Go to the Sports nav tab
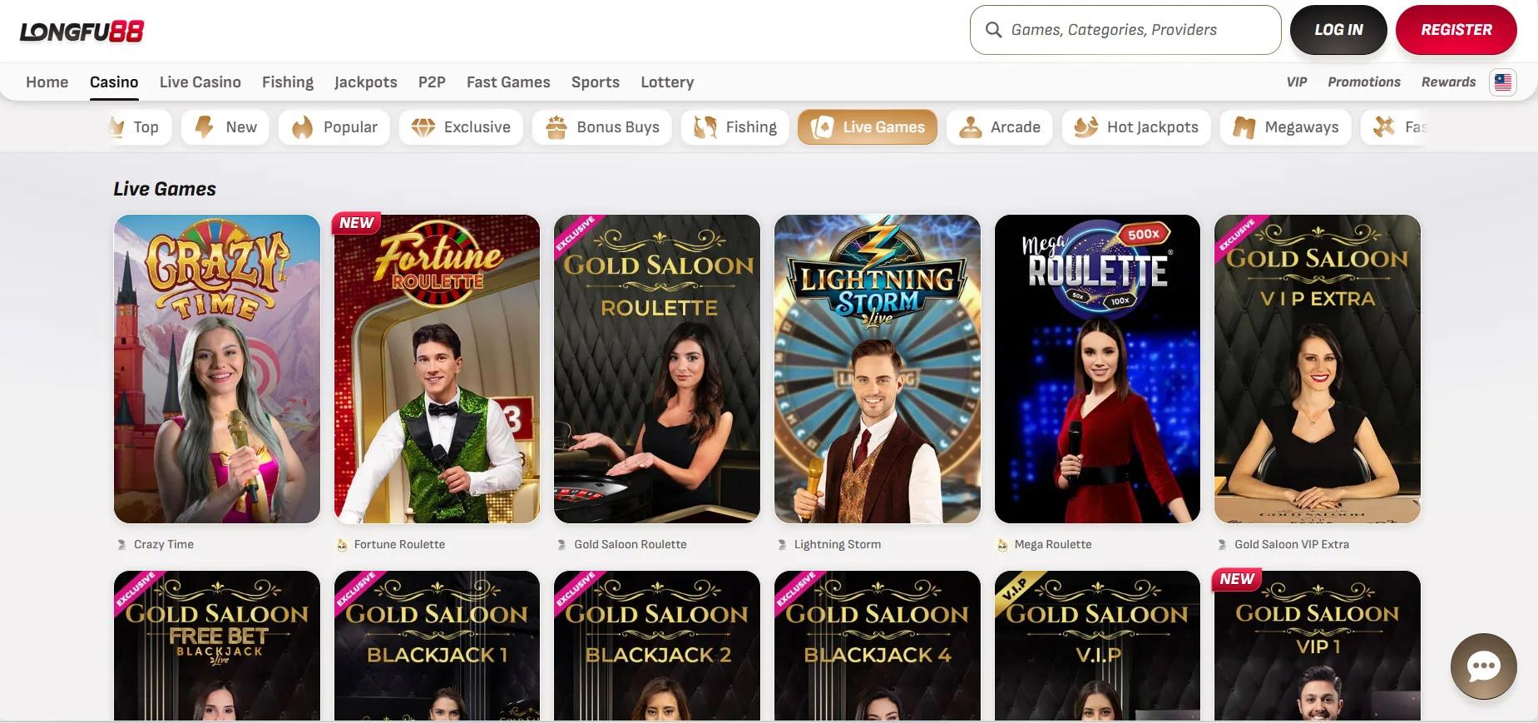Screen dimensions: 1538x723 click(x=596, y=82)
